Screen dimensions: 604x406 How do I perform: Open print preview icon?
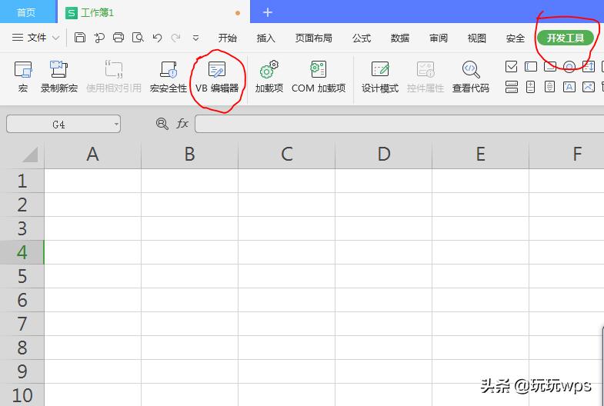pyautogui.click(x=138, y=38)
